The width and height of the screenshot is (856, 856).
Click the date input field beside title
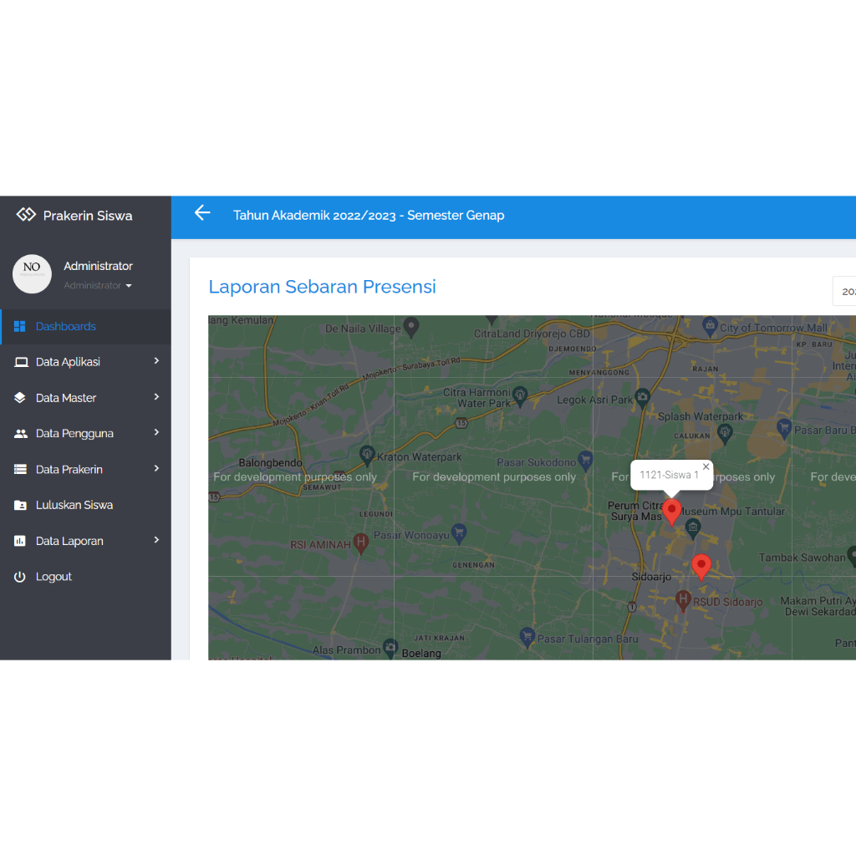(x=844, y=291)
